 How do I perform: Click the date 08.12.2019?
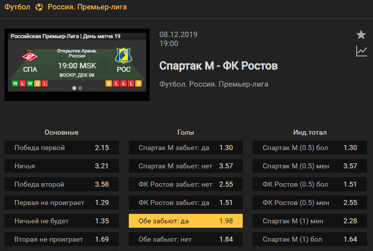(x=178, y=35)
